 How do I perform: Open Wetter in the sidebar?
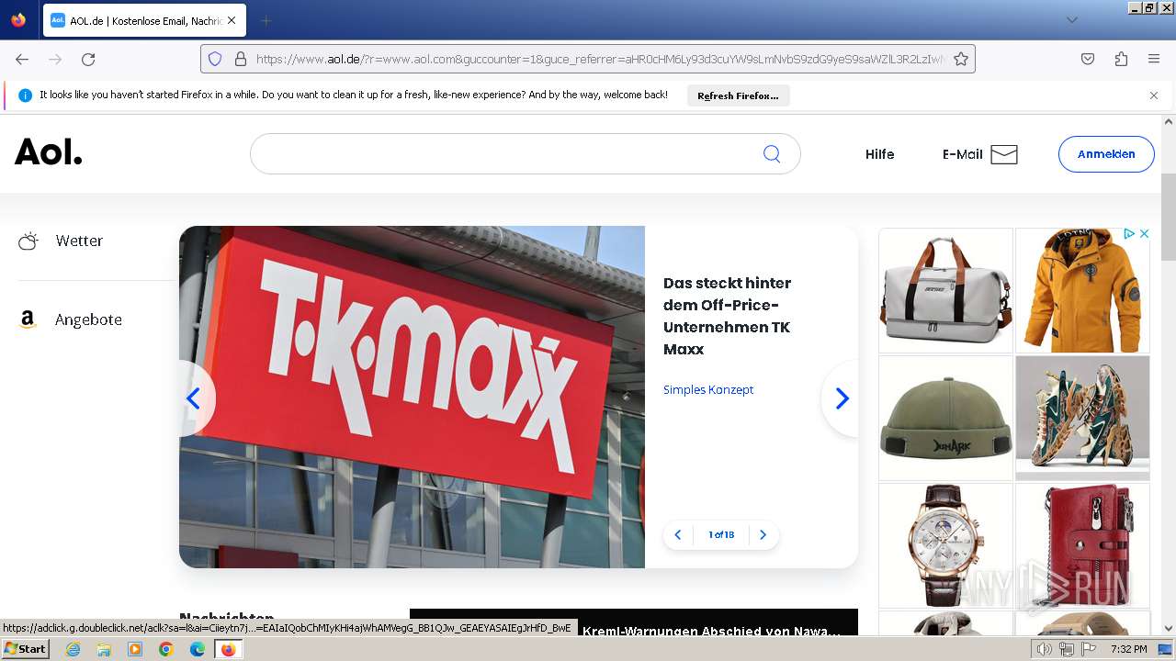(x=79, y=241)
